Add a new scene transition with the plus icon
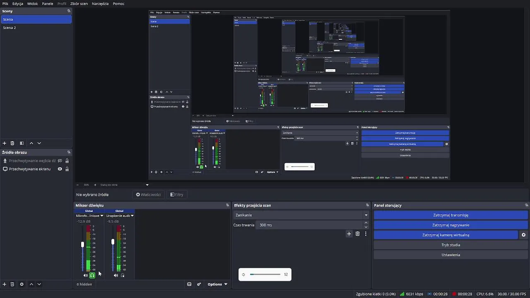This screenshot has height=298, width=530. pos(349,234)
